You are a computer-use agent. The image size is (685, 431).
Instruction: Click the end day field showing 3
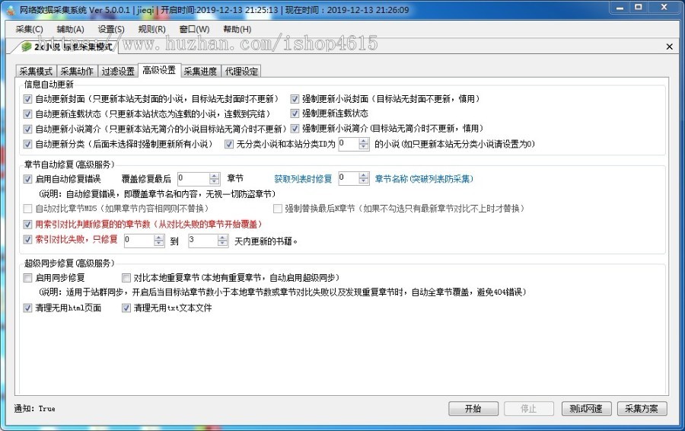pos(202,241)
